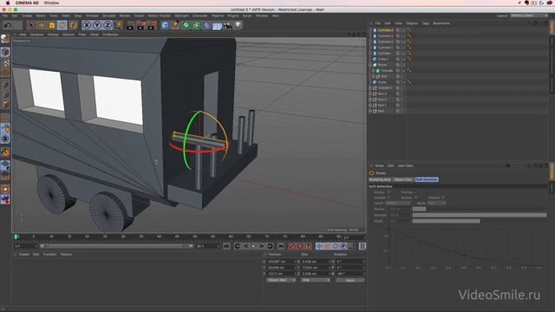
Task: Open the blue Cube primitive icon
Action: click(x=165, y=25)
